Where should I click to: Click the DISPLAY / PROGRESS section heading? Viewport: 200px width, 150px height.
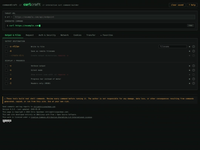(x=15, y=61)
